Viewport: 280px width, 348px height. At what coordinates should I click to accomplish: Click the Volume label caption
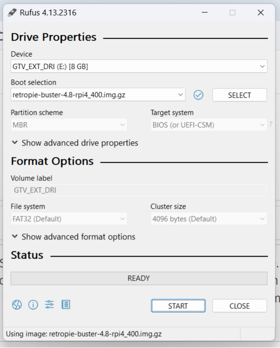pos(32,178)
